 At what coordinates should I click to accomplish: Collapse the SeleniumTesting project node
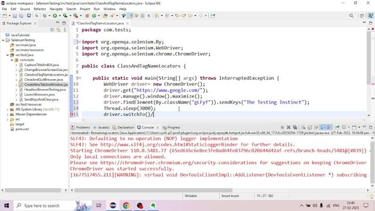[x=3, y=40]
